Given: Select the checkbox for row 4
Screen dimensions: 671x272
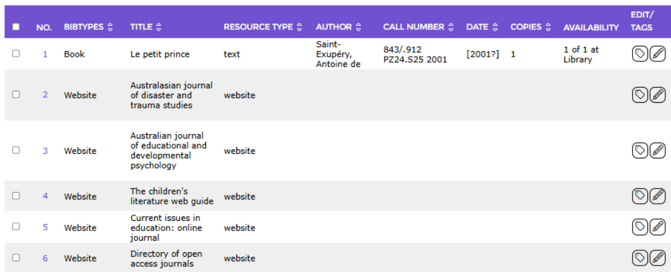Looking at the screenshot, I should pyautogui.click(x=16, y=195).
